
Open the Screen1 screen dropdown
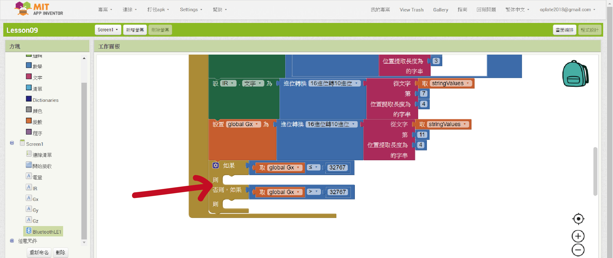pyautogui.click(x=108, y=30)
